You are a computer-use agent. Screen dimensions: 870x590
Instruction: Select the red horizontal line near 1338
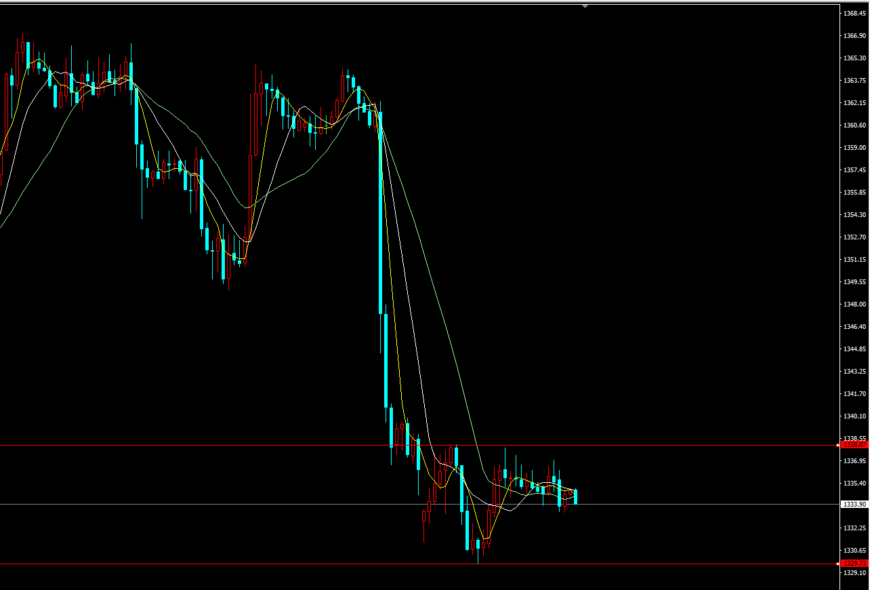(419, 446)
